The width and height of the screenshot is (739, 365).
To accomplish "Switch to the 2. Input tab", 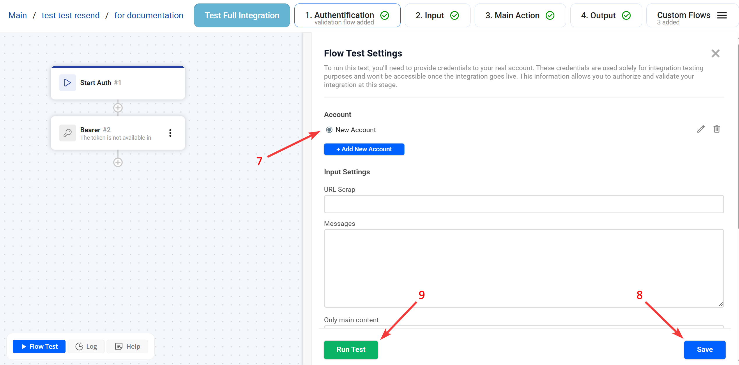I will 437,15.
